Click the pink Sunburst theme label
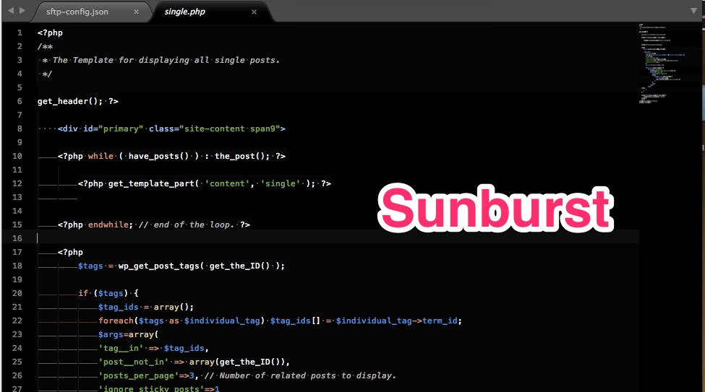 pos(496,210)
